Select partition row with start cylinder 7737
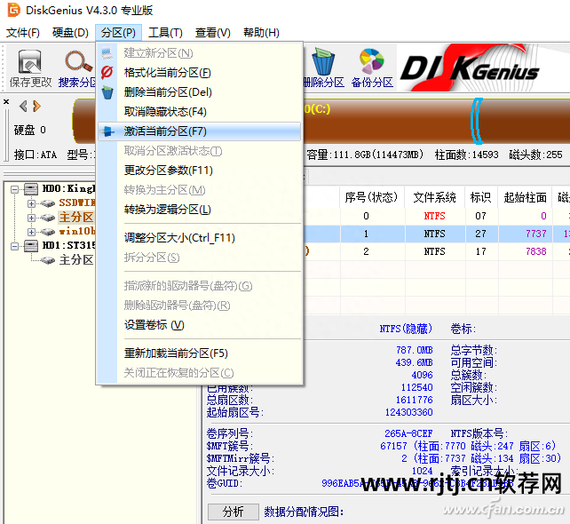 436,234
